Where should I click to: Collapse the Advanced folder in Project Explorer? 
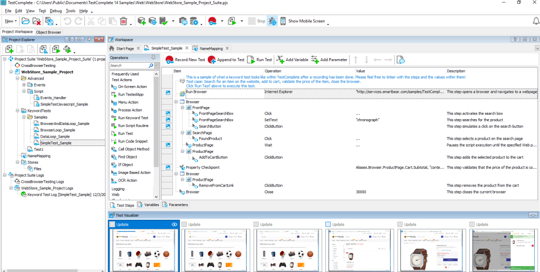click(x=17, y=79)
